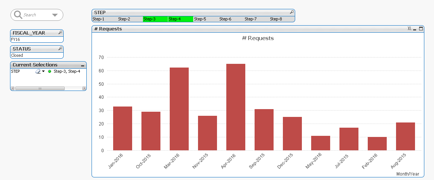
Task: Select FY16 in FISCAL_YEAR list
Action: 37,39
